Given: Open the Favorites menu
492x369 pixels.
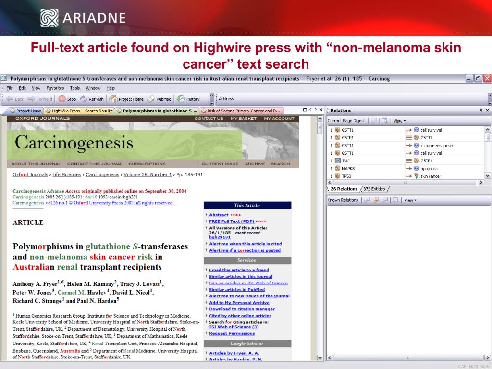Looking at the screenshot, I should point(55,88).
